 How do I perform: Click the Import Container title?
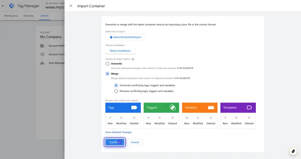[91, 6]
